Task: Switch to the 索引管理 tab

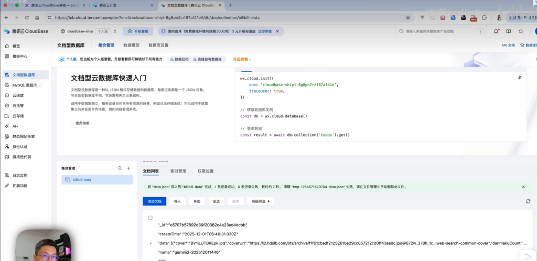Action: [178, 171]
